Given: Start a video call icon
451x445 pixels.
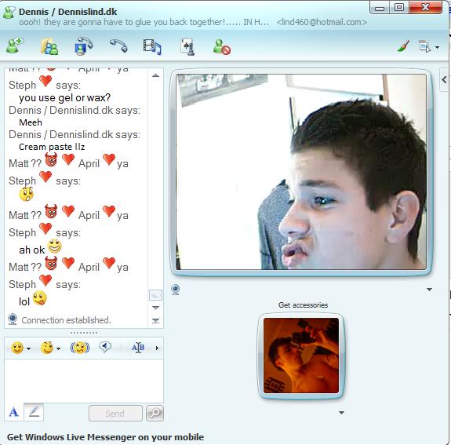Looking at the screenshot, I should click(x=83, y=46).
